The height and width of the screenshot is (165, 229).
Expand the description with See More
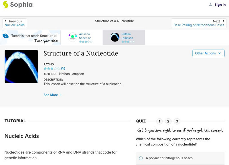click(53, 95)
